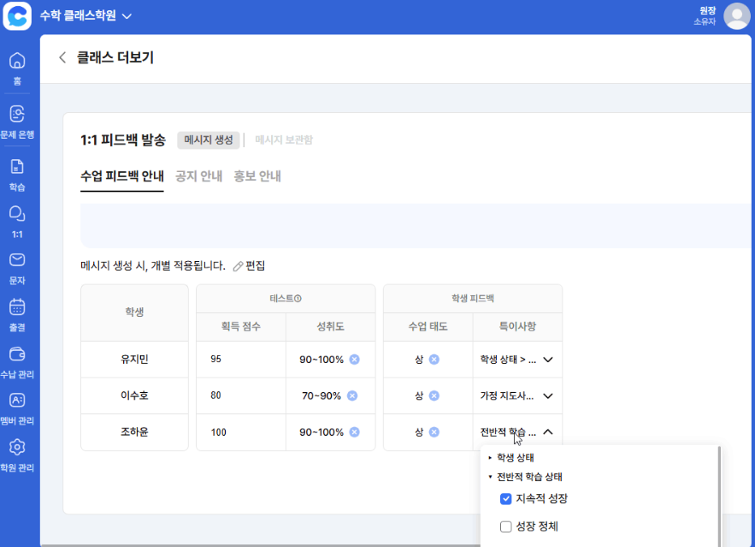Click the 성취도 column header
Screen dimensions: 755x547
[x=330, y=326]
